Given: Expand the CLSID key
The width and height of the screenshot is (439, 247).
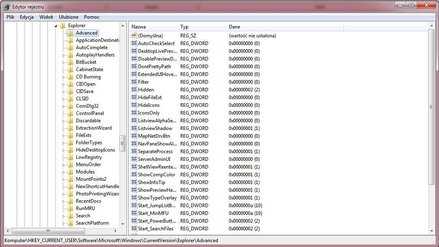Looking at the screenshot, I should (63, 99).
